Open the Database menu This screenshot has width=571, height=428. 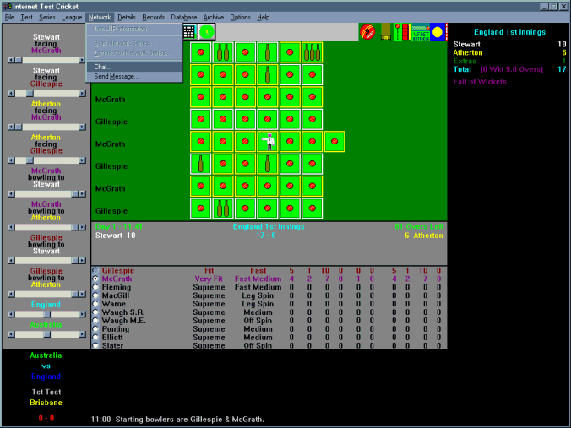tap(184, 17)
